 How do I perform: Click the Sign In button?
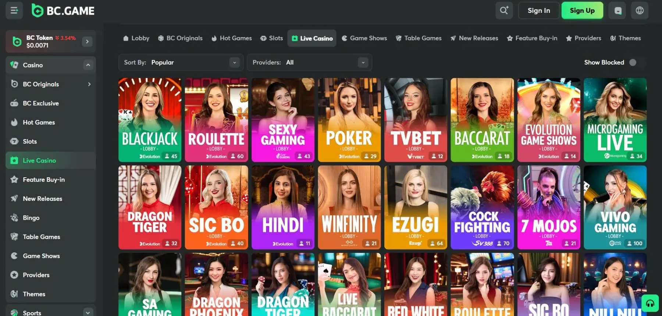pyautogui.click(x=538, y=11)
